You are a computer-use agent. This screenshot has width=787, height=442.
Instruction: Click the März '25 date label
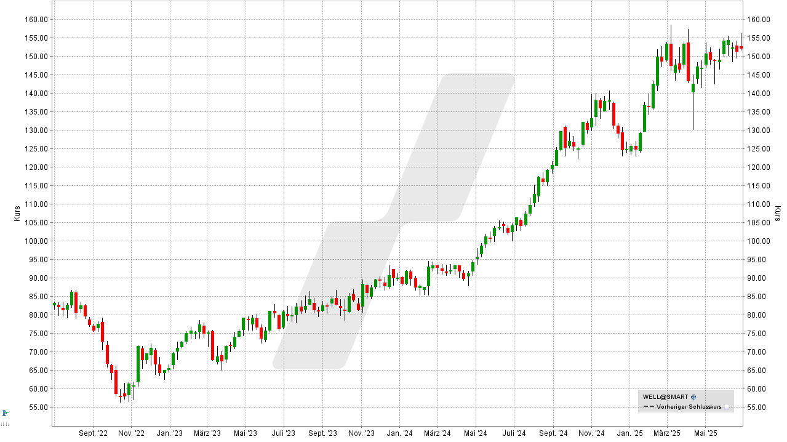[666, 433]
